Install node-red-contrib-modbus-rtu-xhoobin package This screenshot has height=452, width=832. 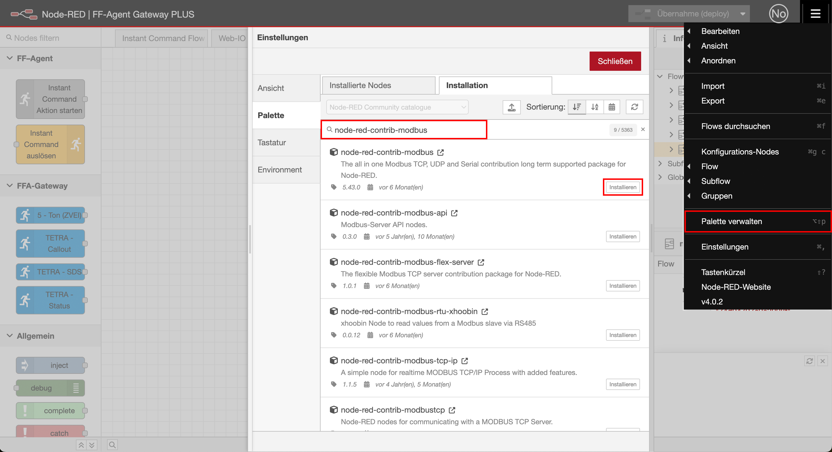tap(623, 335)
